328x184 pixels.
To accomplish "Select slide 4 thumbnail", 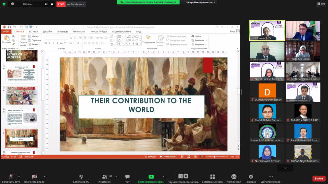I will point(22,74).
